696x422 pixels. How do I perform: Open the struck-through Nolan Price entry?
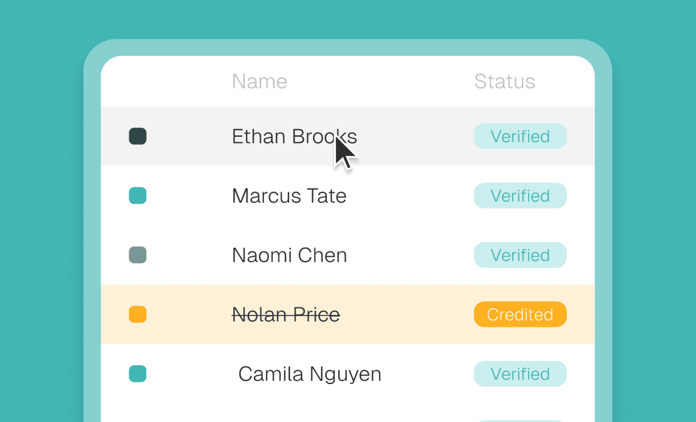point(286,315)
